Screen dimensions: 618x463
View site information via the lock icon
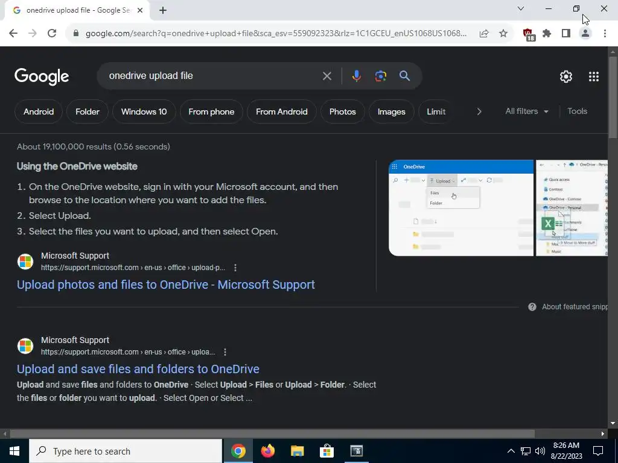76,34
